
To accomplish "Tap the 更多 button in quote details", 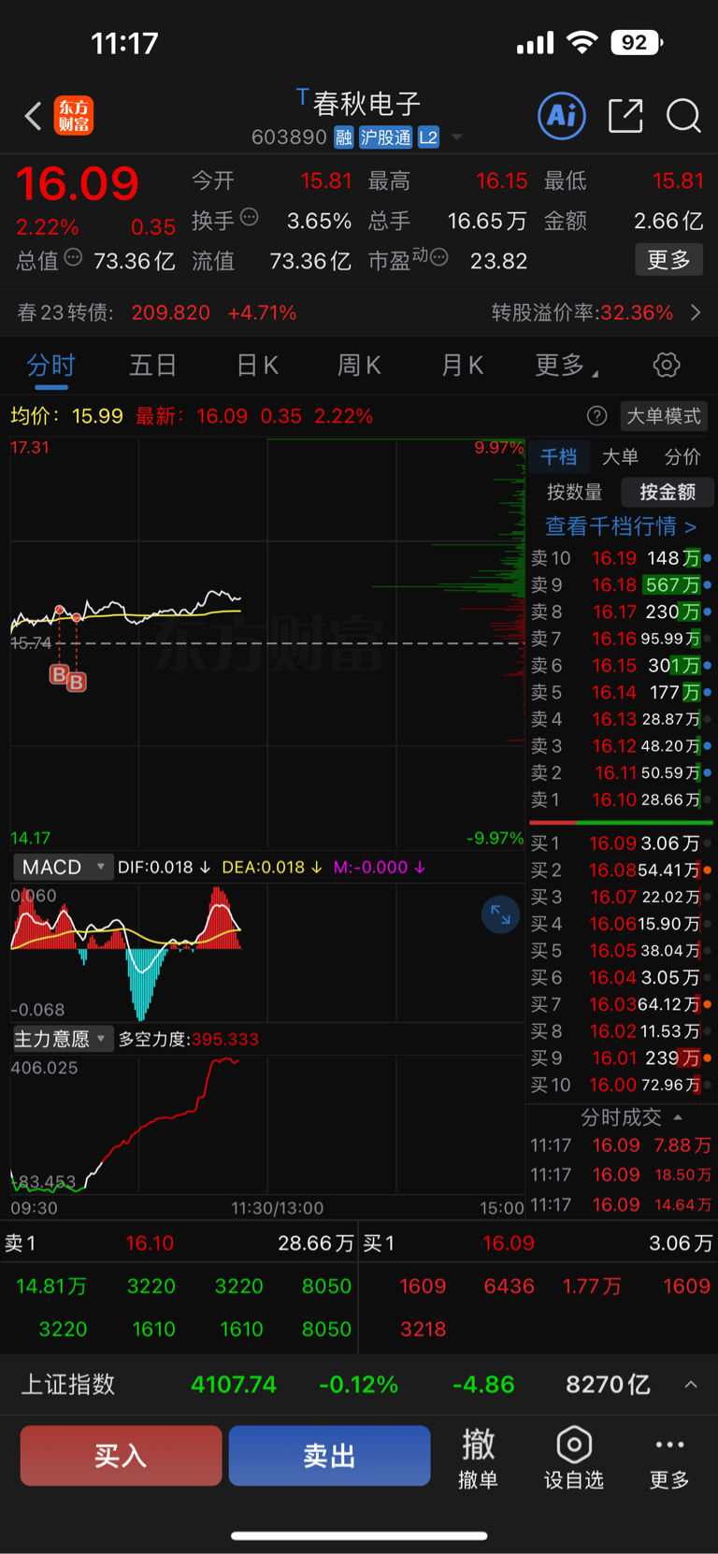I will [669, 260].
